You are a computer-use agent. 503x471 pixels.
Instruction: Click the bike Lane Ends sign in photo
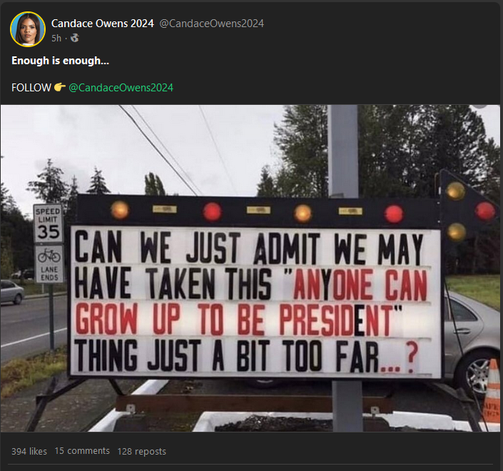49,264
